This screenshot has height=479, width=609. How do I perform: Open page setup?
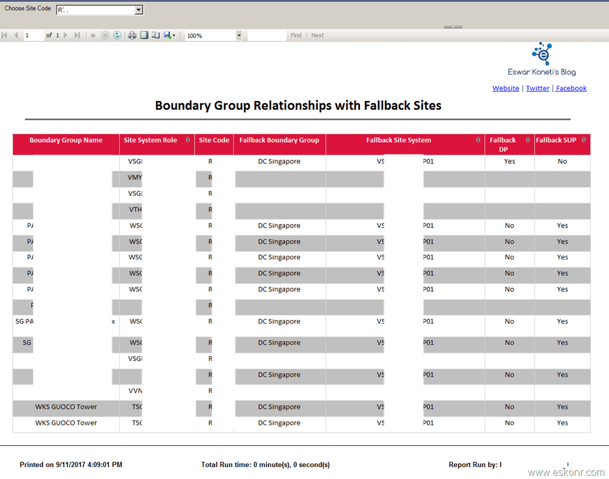pyautogui.click(x=156, y=35)
